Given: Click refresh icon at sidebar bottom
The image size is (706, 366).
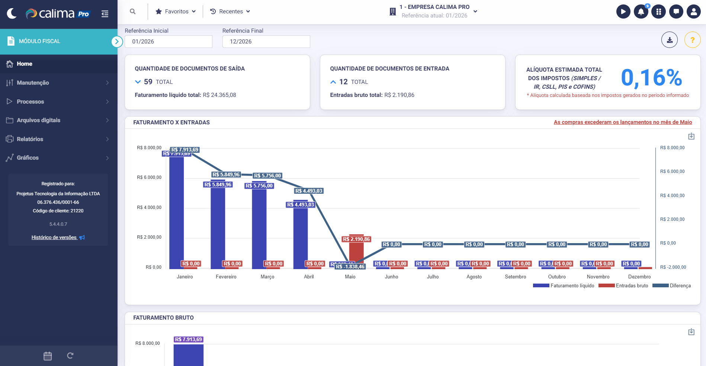Looking at the screenshot, I should (x=70, y=356).
